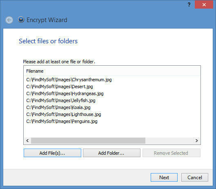Select Penguins.jpg in the file list

(62, 121)
